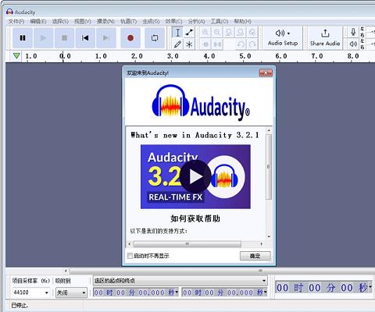Click Fit selection to width icon

click(229, 33)
